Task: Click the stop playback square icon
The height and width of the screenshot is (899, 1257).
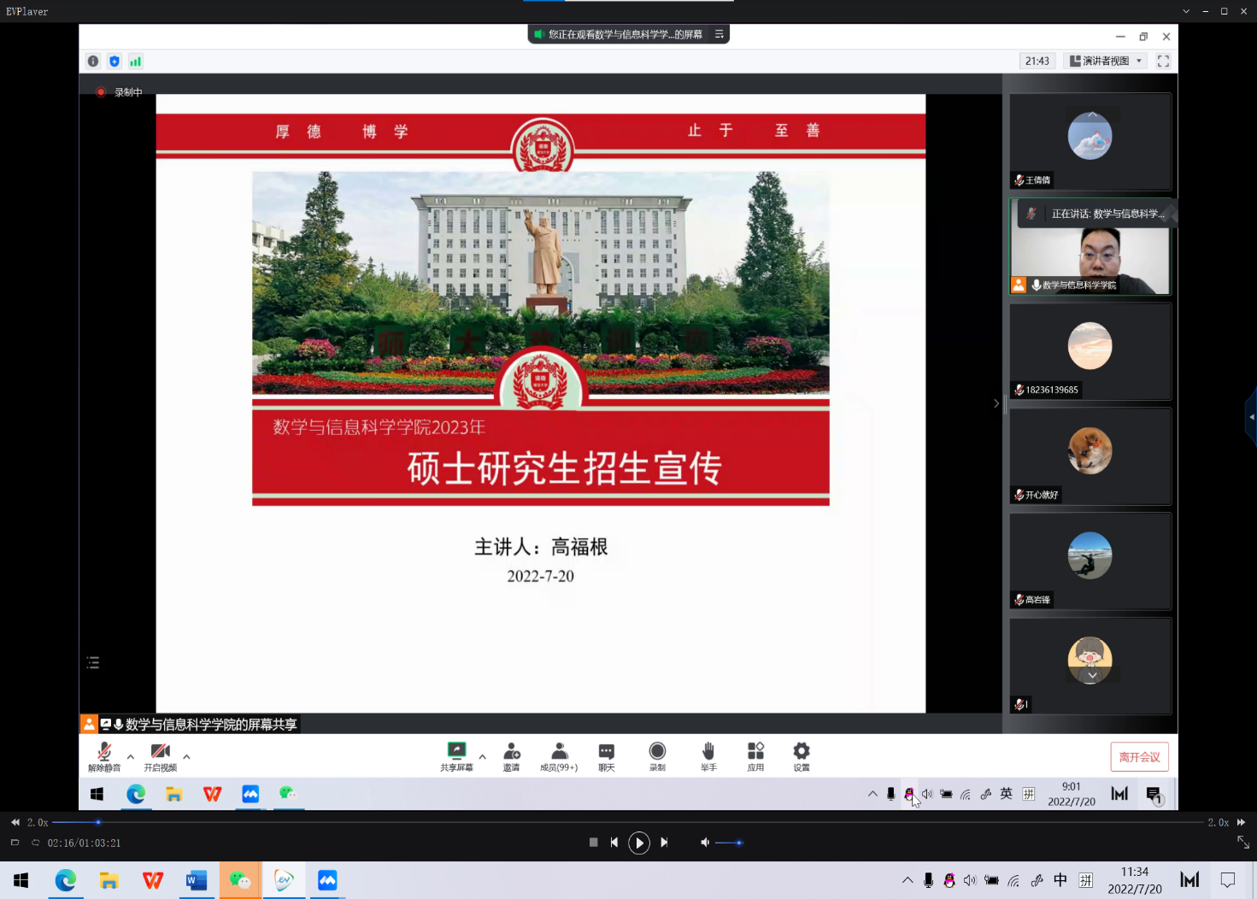Action: pyautogui.click(x=593, y=843)
